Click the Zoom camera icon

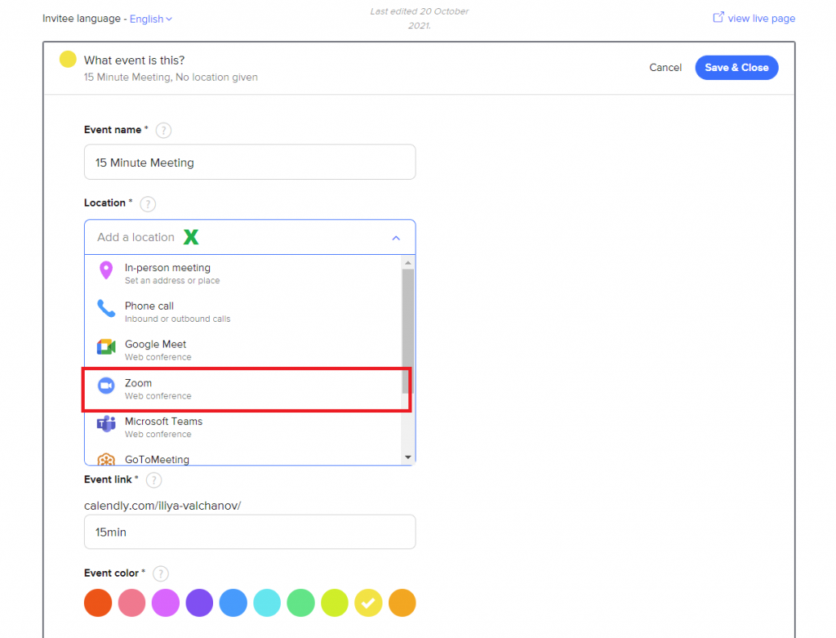[x=106, y=385]
